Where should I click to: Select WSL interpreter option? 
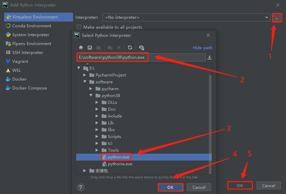[x=39, y=70]
